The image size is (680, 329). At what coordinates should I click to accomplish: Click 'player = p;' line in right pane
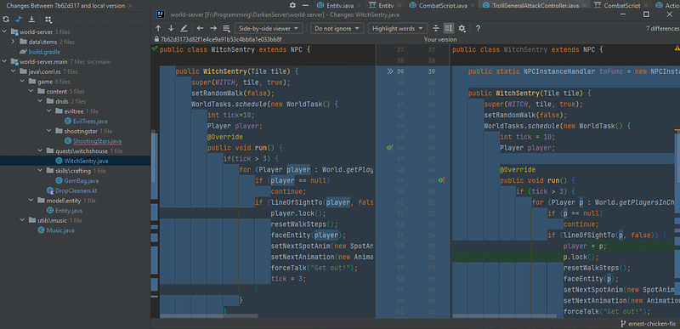pos(585,247)
